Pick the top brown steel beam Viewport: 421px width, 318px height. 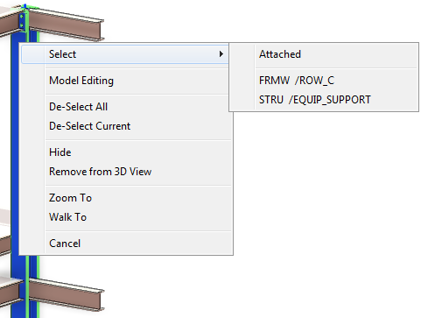pos(67,25)
